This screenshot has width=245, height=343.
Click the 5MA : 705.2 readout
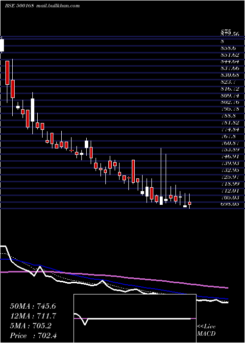coord(30,326)
